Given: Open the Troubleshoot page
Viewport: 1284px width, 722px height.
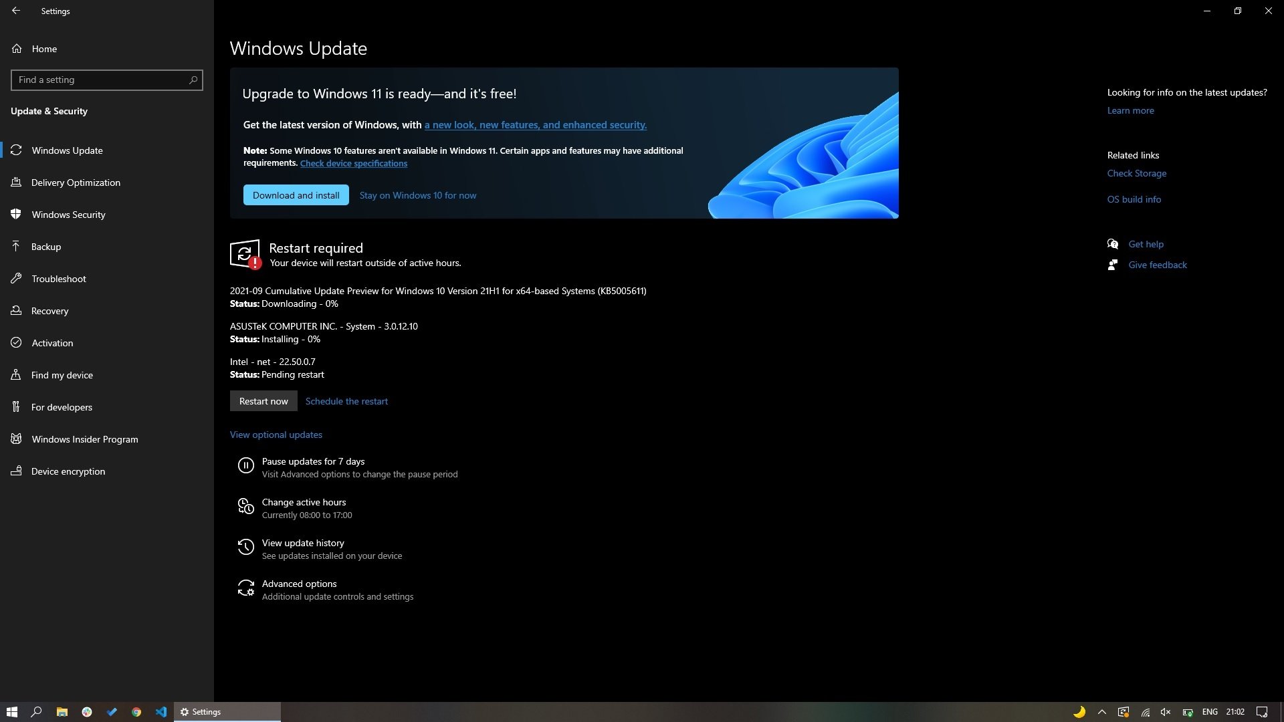Looking at the screenshot, I should (107, 279).
